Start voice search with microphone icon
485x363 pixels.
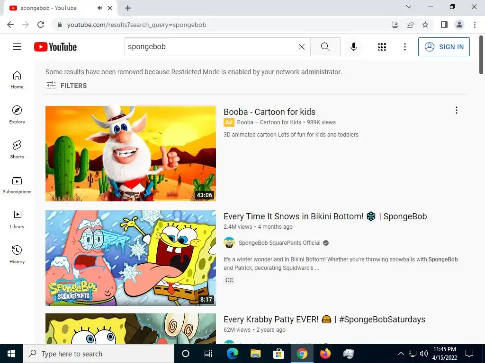(353, 47)
